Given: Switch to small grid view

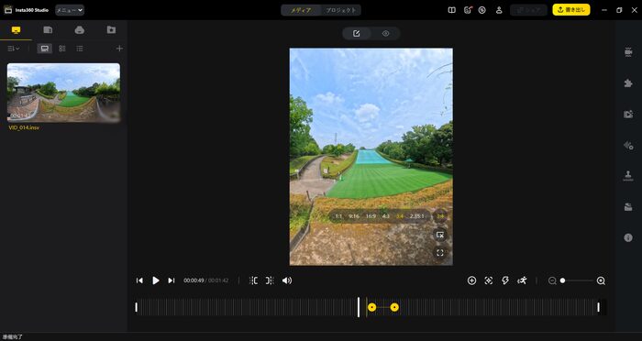Looking at the screenshot, I should [x=62, y=49].
